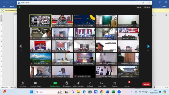Stop camera with Hentikan Video
Screen dimensions: 169x95
(35, 84)
